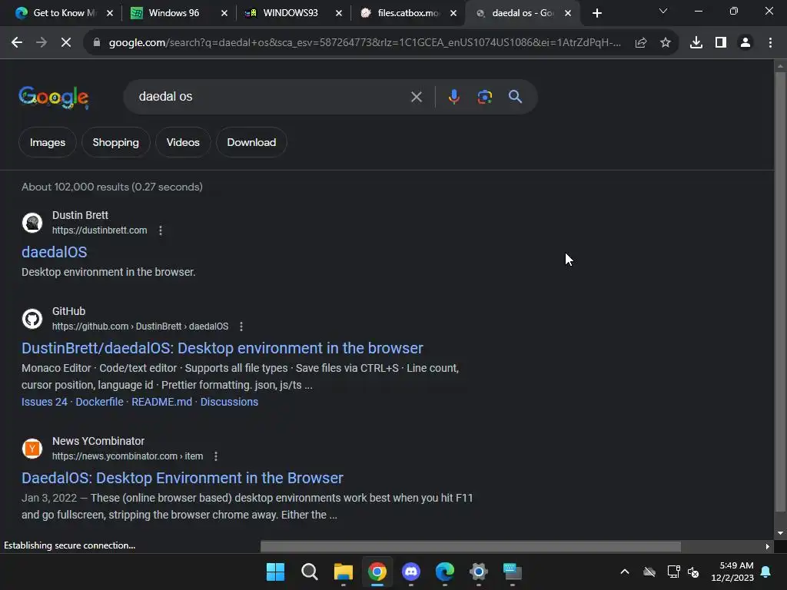
Task: Open the Dockerfile sublink
Action: 99,402
